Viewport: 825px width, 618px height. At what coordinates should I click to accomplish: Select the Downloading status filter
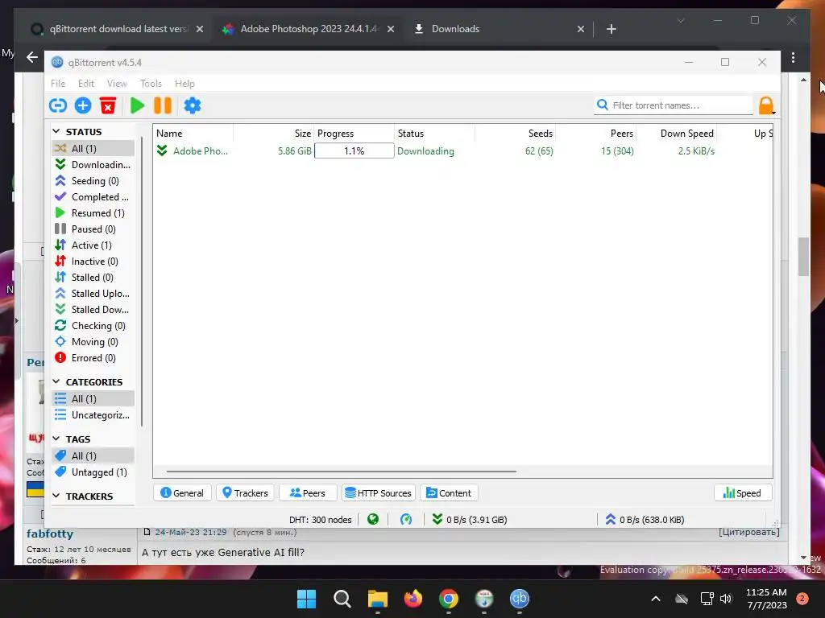click(x=93, y=164)
